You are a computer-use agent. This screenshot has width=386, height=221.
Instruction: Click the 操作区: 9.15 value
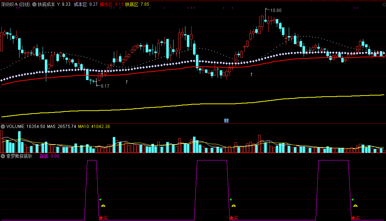tap(112, 4)
